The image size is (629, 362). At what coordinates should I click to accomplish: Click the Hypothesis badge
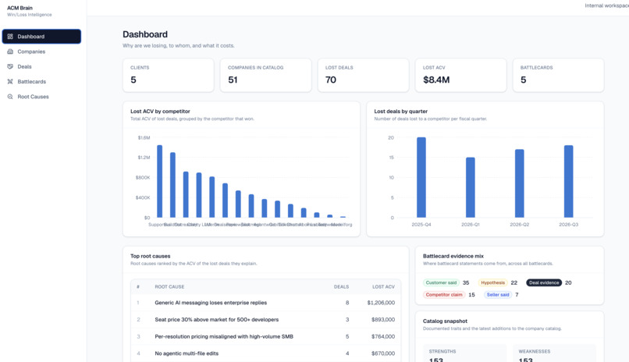(x=492, y=282)
